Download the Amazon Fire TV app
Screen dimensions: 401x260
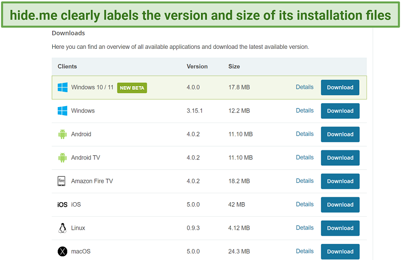(340, 181)
